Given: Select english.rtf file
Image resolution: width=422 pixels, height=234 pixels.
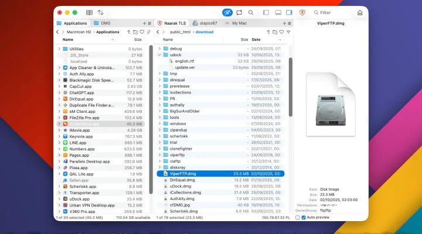Looking at the screenshot, I should point(220,61).
